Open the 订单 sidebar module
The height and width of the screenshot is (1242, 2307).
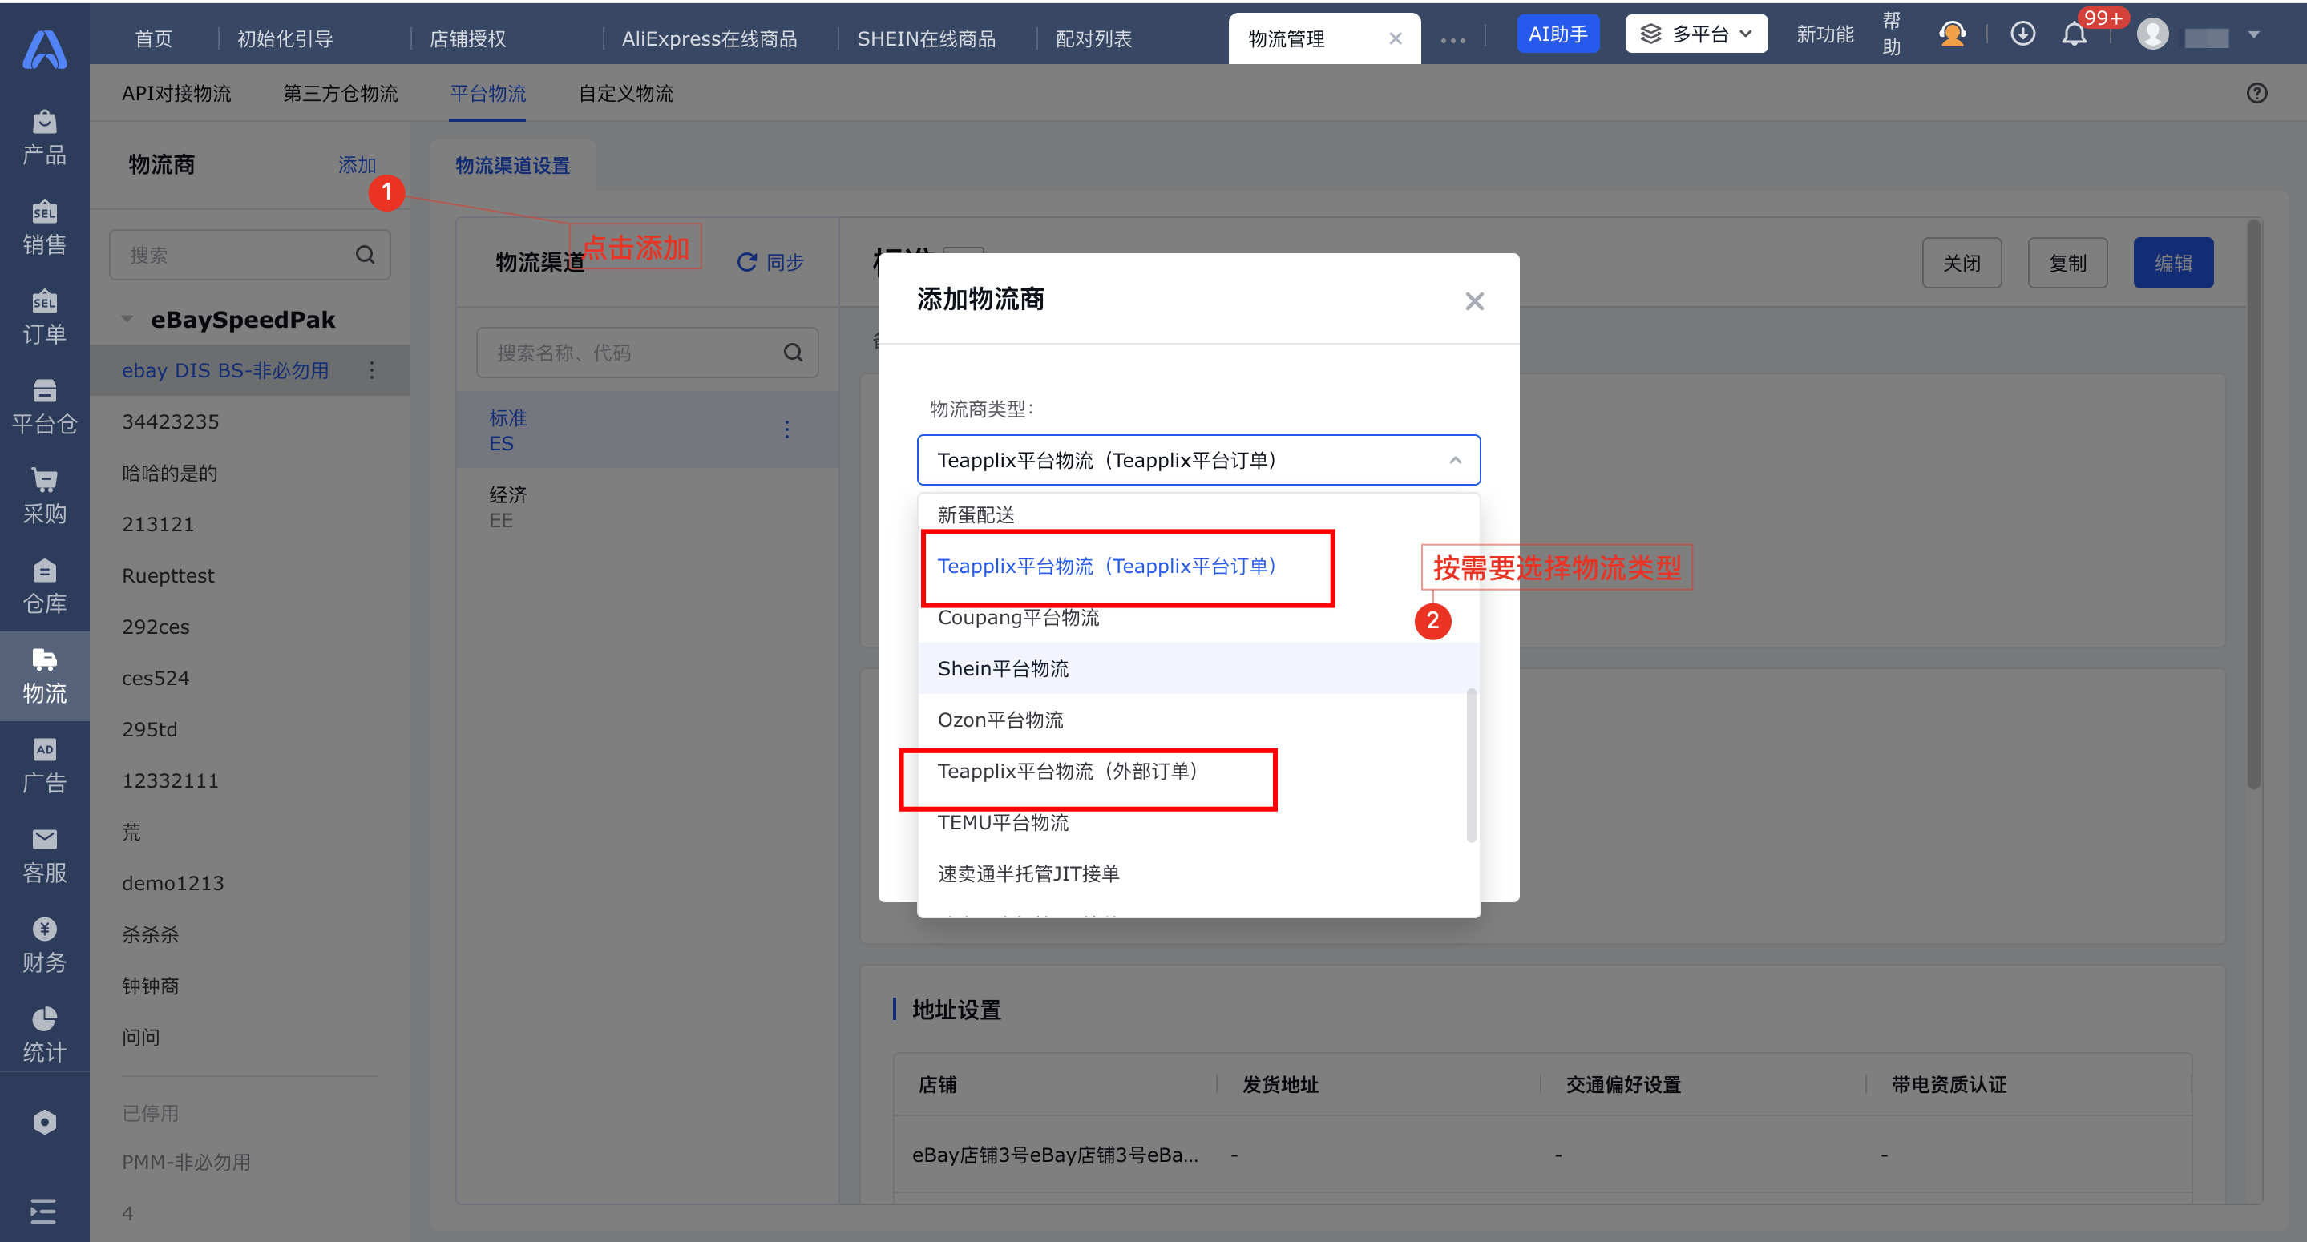pyautogui.click(x=44, y=317)
